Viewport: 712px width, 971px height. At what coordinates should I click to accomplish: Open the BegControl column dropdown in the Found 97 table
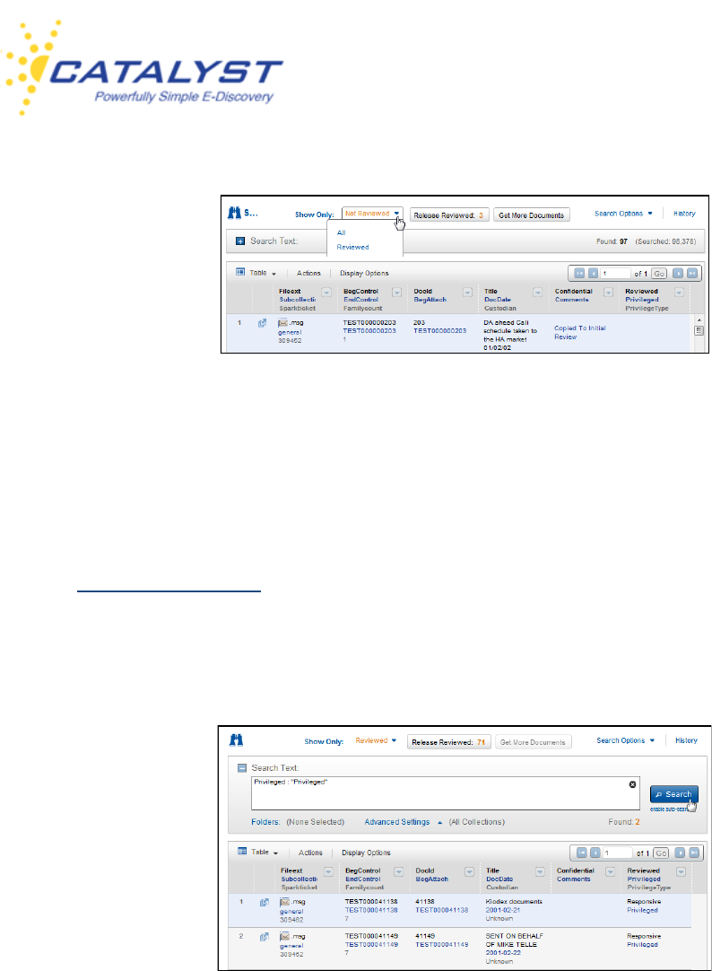(397, 293)
